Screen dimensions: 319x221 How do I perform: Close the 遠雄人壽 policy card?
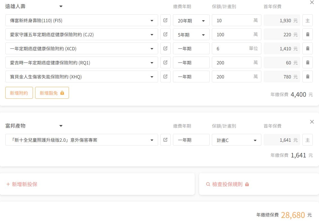pos(312,3)
